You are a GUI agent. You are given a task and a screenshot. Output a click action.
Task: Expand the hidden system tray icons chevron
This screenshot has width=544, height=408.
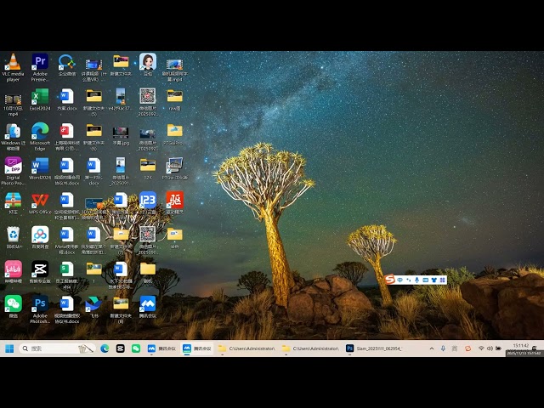432,348
